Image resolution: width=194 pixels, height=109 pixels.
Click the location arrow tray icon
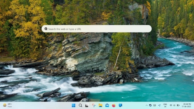tap(159, 105)
